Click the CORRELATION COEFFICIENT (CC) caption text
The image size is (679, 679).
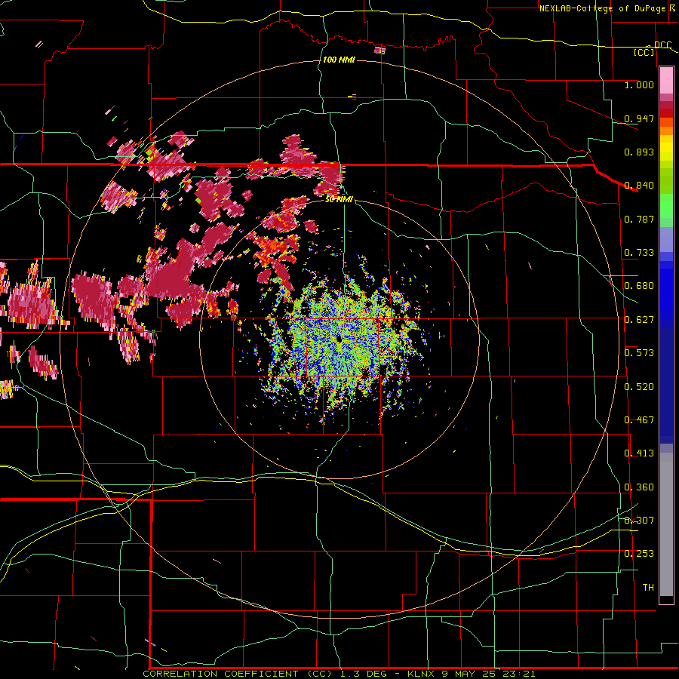238,674
